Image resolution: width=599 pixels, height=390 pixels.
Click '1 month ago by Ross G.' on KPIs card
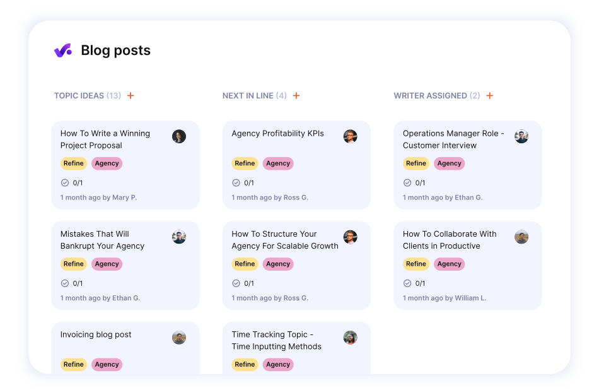270,198
